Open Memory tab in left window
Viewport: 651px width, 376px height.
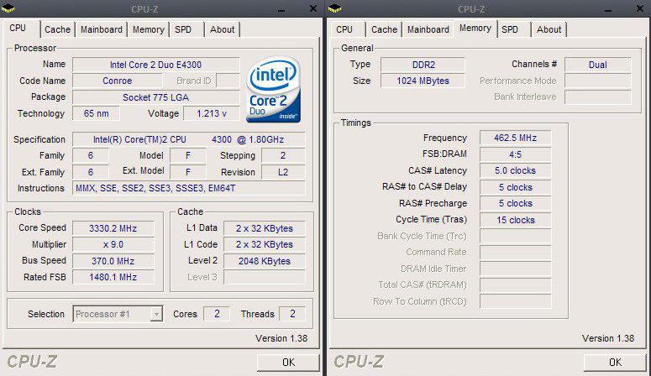click(148, 29)
